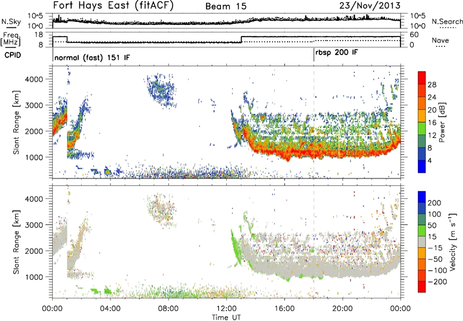The width and height of the screenshot is (463, 321).
Task: Select the N.Search legend label
Action: click(x=447, y=21)
